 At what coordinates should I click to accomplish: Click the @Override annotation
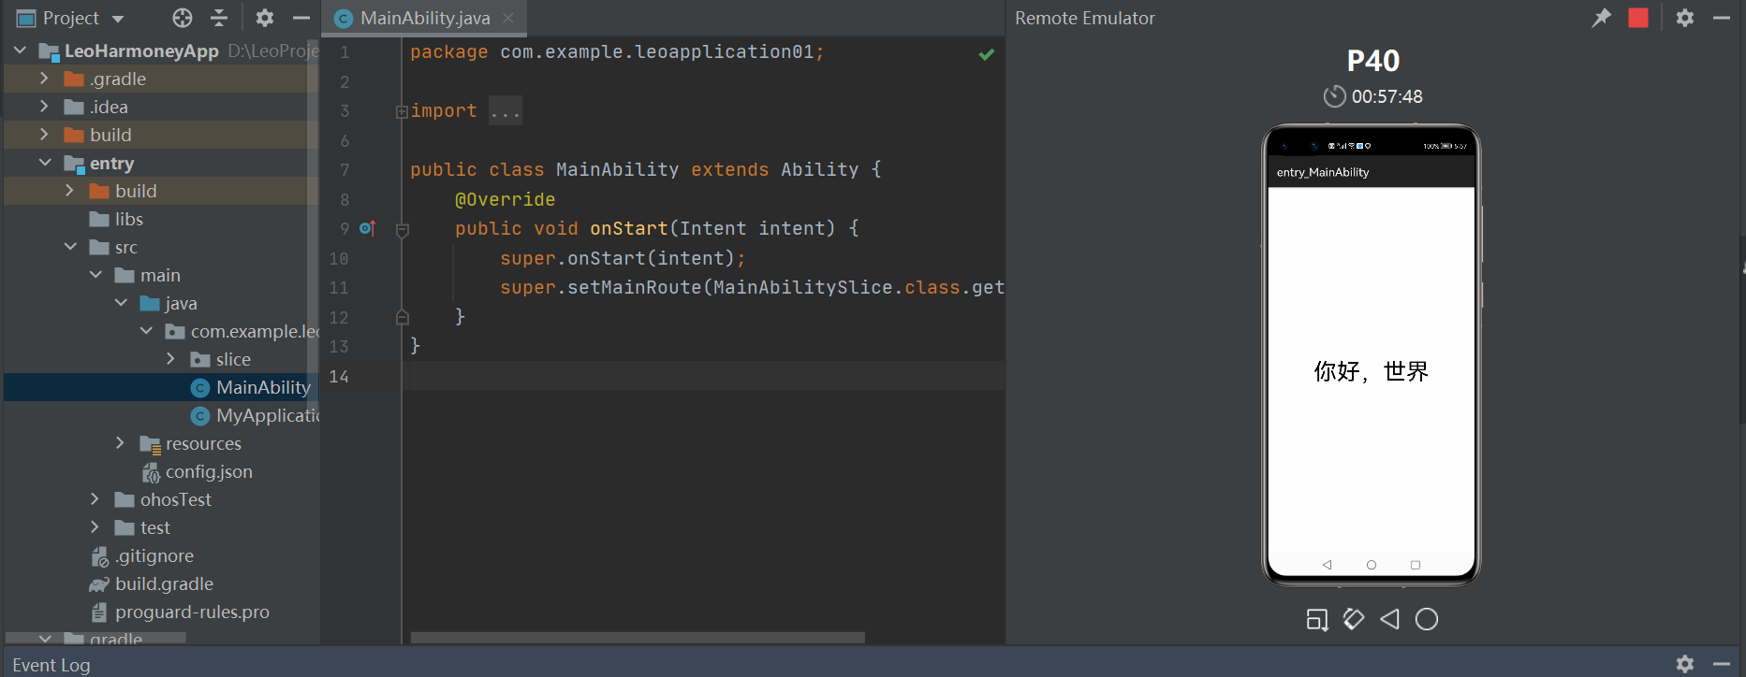[x=505, y=199]
